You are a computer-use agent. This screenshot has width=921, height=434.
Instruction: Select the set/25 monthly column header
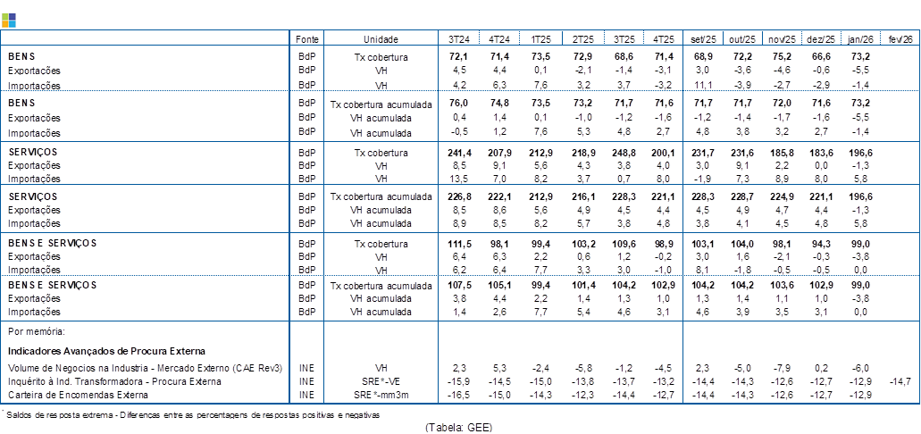[x=703, y=39]
